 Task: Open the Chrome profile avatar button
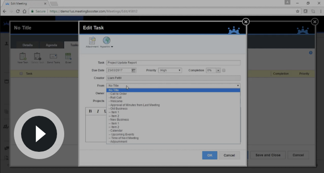coord(288,2)
